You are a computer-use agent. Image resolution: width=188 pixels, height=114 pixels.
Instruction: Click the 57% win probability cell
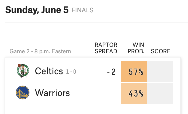tap(134, 72)
